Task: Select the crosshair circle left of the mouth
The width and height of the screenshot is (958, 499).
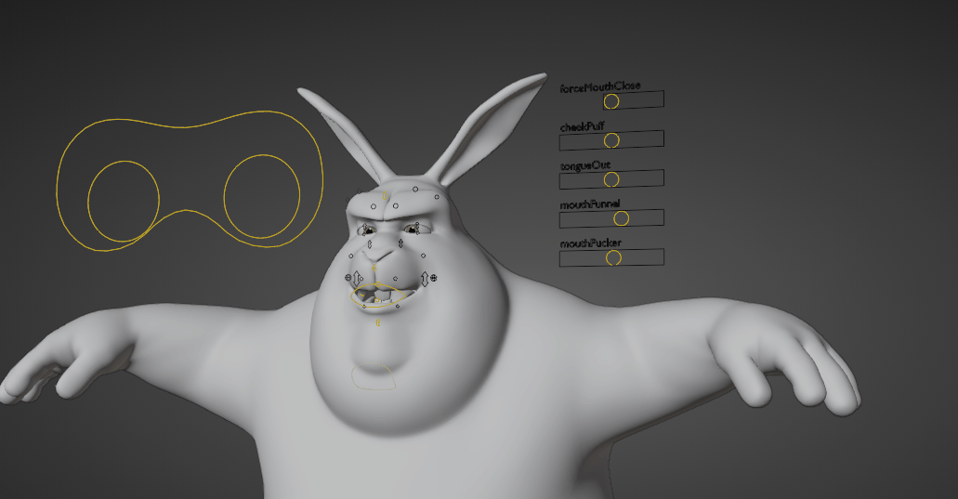Action: tap(348, 277)
